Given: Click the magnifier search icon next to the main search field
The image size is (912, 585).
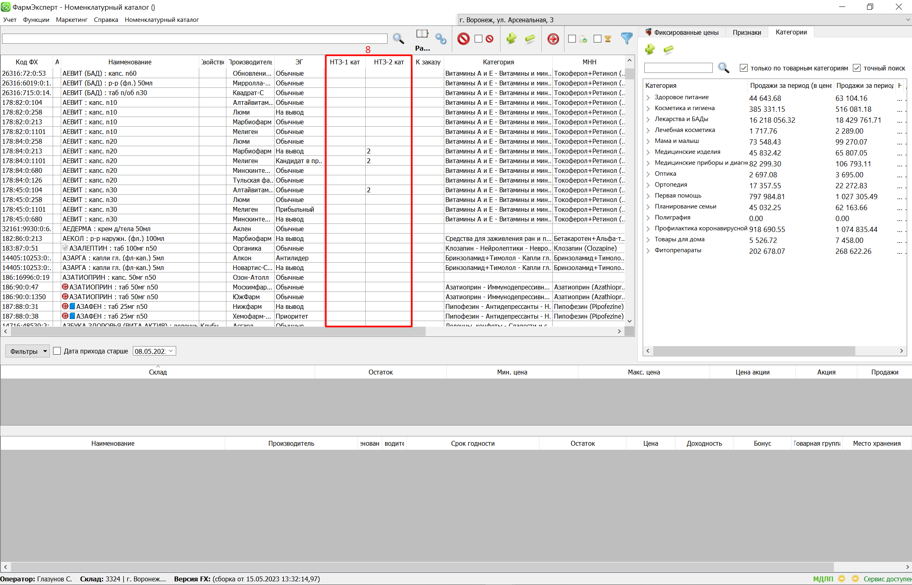Looking at the screenshot, I should click(x=398, y=39).
